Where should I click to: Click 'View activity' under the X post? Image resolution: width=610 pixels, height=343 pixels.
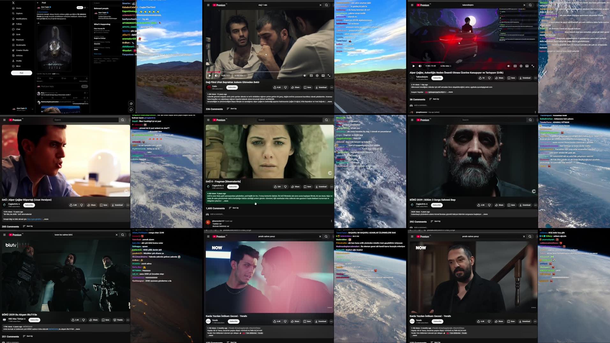pyautogui.click(x=83, y=81)
